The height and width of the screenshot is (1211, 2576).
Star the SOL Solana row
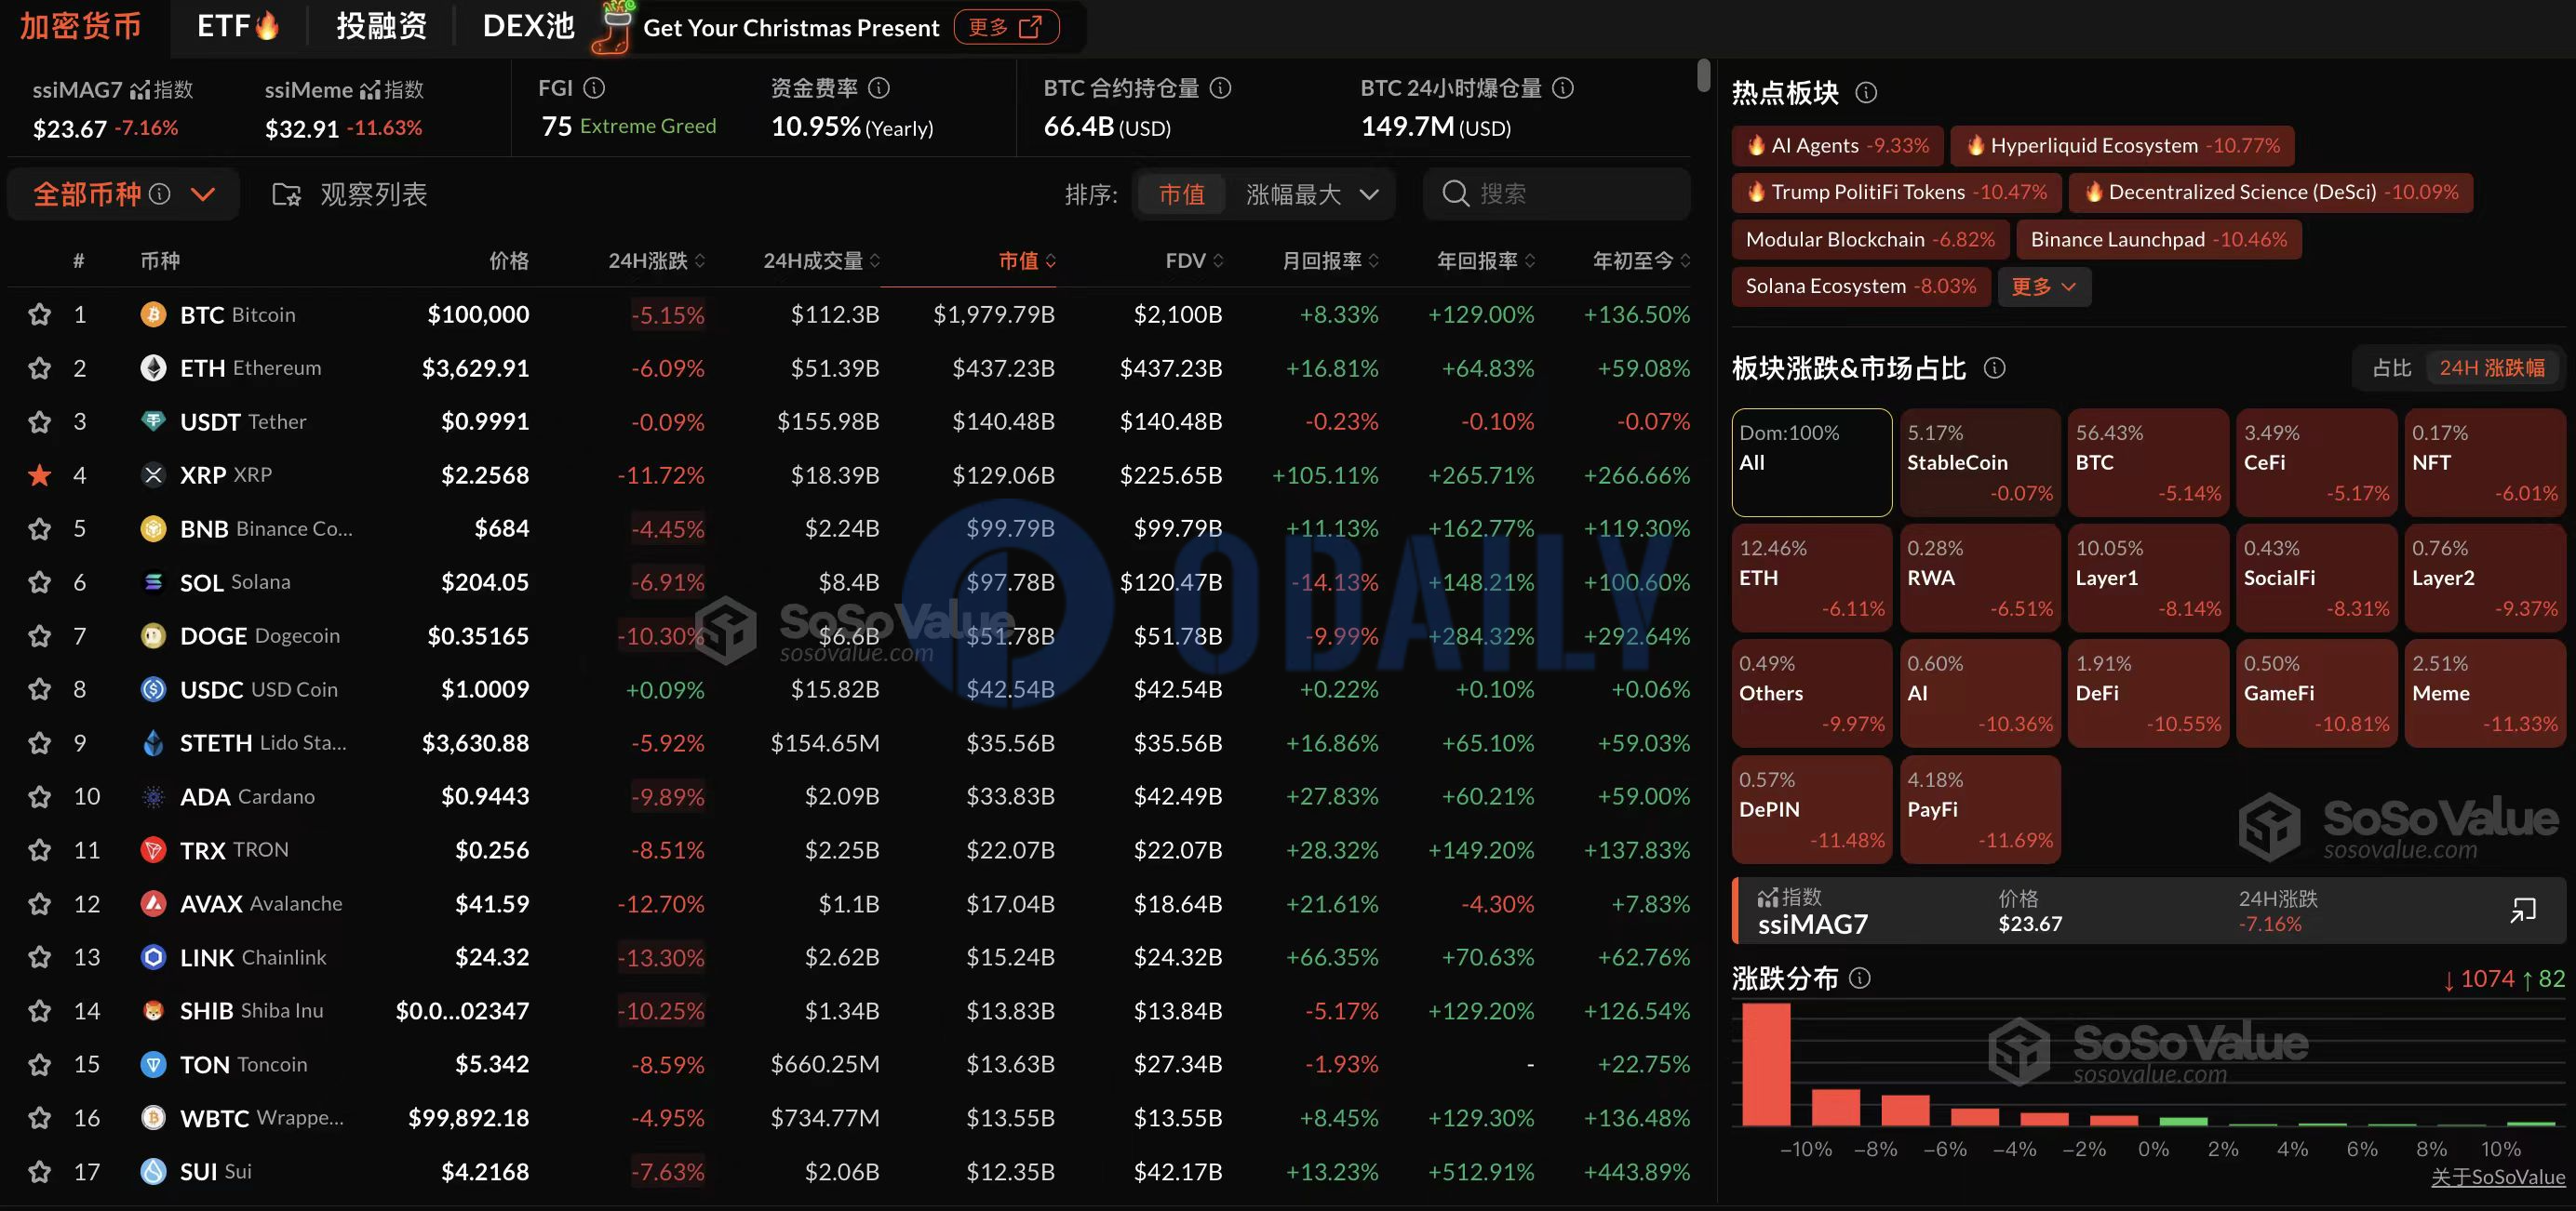[x=39, y=582]
